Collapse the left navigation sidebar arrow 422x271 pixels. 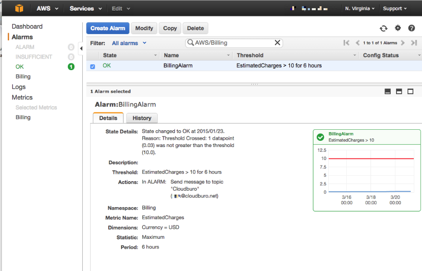pyautogui.click(x=81, y=48)
